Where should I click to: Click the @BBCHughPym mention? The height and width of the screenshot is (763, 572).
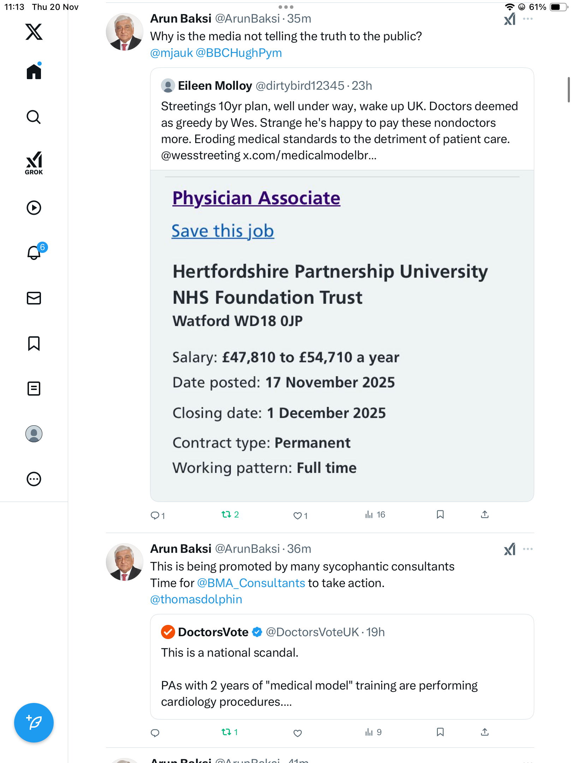239,53
